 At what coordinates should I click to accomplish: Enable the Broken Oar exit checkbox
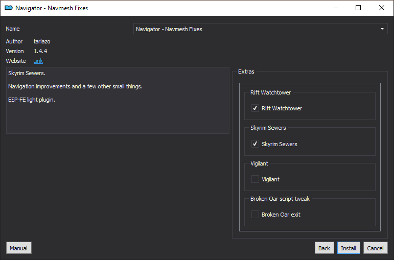[255, 214]
